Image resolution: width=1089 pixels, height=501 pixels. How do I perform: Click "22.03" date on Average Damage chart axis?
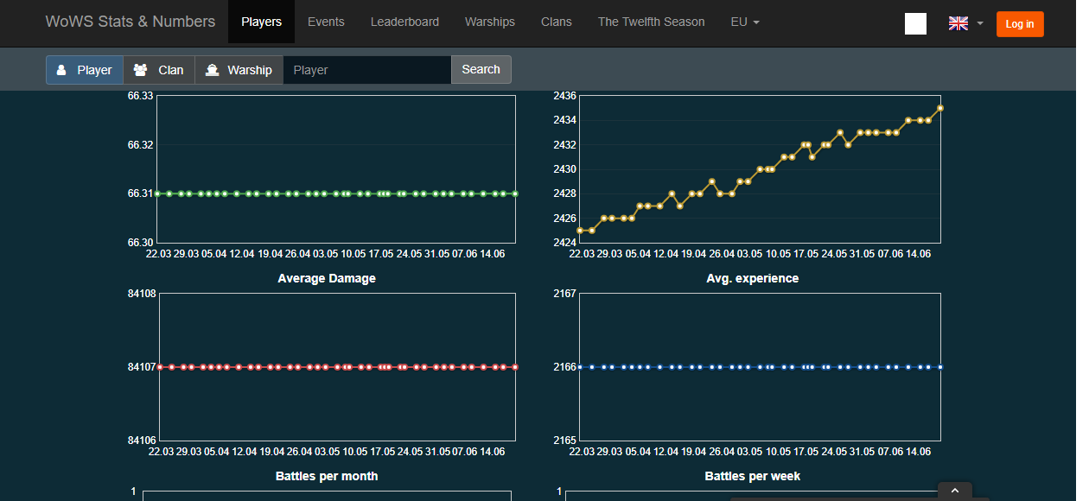162,452
